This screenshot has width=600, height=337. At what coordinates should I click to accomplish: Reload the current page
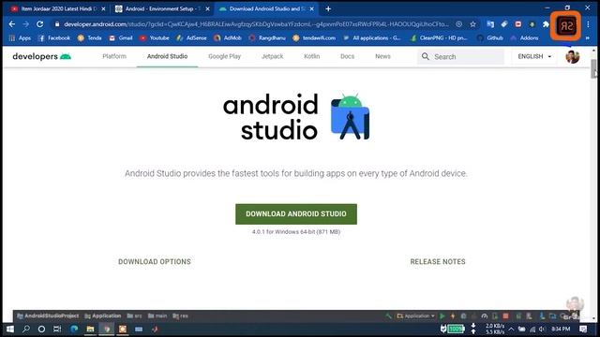point(39,24)
